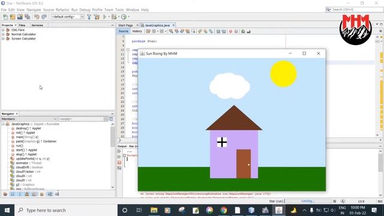This screenshot has height=216, width=384.
Task: Switch to the Services tab
Action: [37, 25]
